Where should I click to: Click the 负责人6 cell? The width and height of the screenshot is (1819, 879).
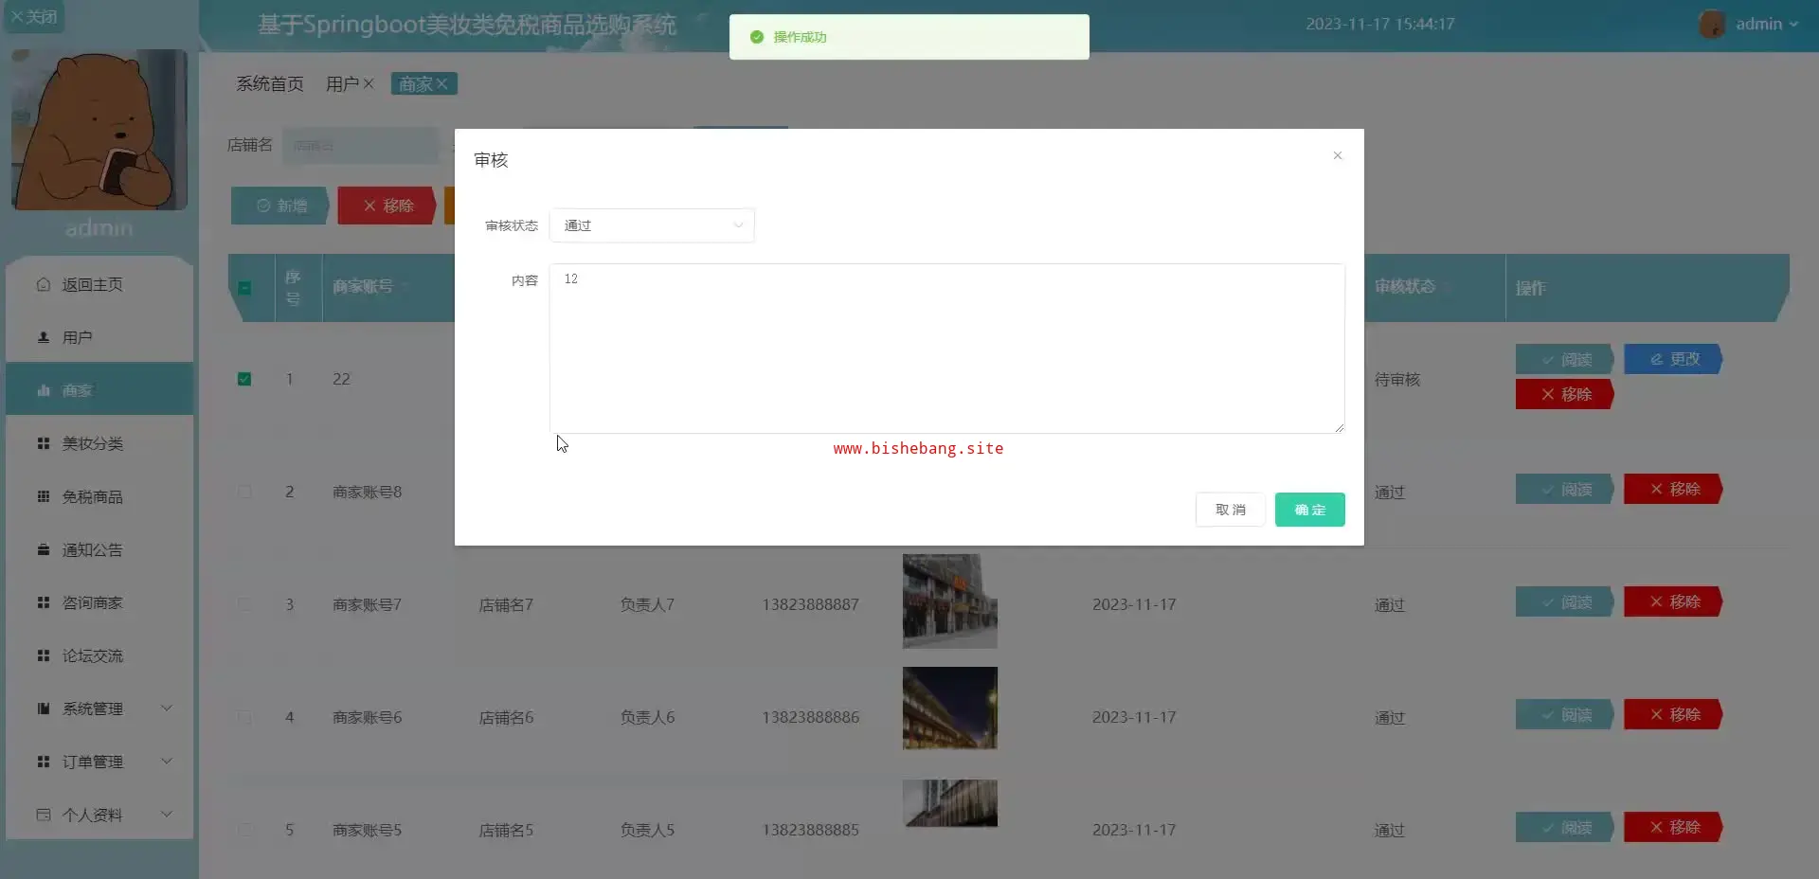coord(648,717)
